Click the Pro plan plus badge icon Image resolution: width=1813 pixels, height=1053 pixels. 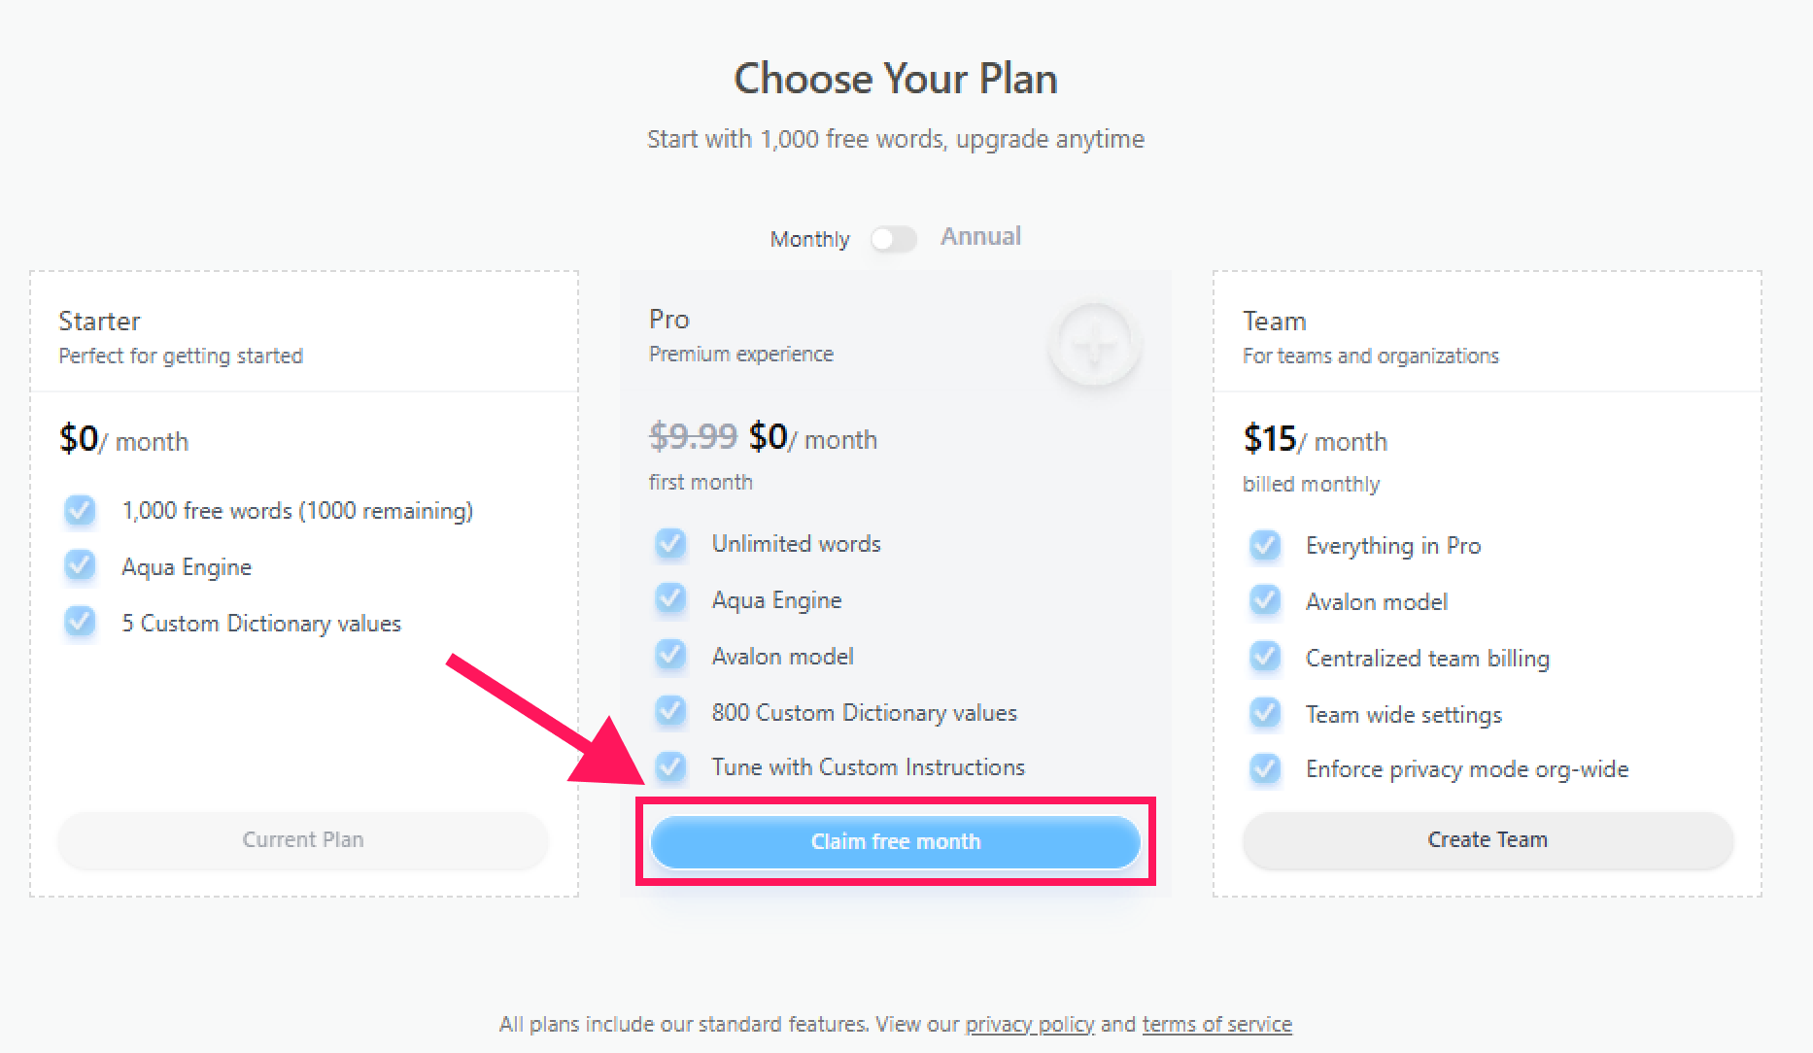point(1095,345)
